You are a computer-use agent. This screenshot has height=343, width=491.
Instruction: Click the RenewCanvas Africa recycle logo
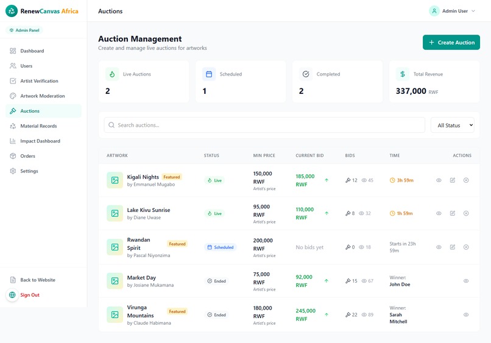[x=12, y=11]
